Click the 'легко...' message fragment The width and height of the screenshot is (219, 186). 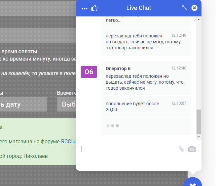tap(114, 20)
